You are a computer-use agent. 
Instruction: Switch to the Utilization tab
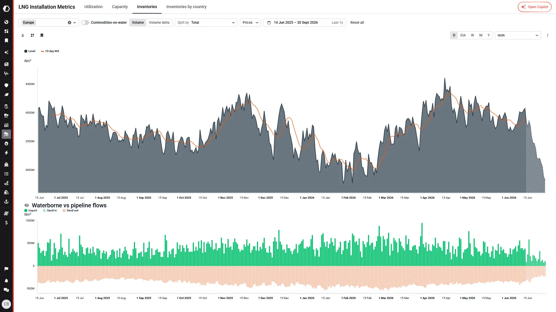[x=93, y=7]
